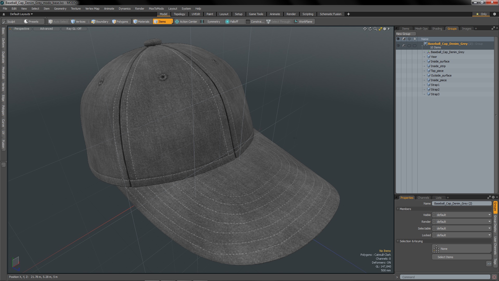Open the Vertex Map menu
Viewport: 499px width, 281px height.
coord(92,9)
